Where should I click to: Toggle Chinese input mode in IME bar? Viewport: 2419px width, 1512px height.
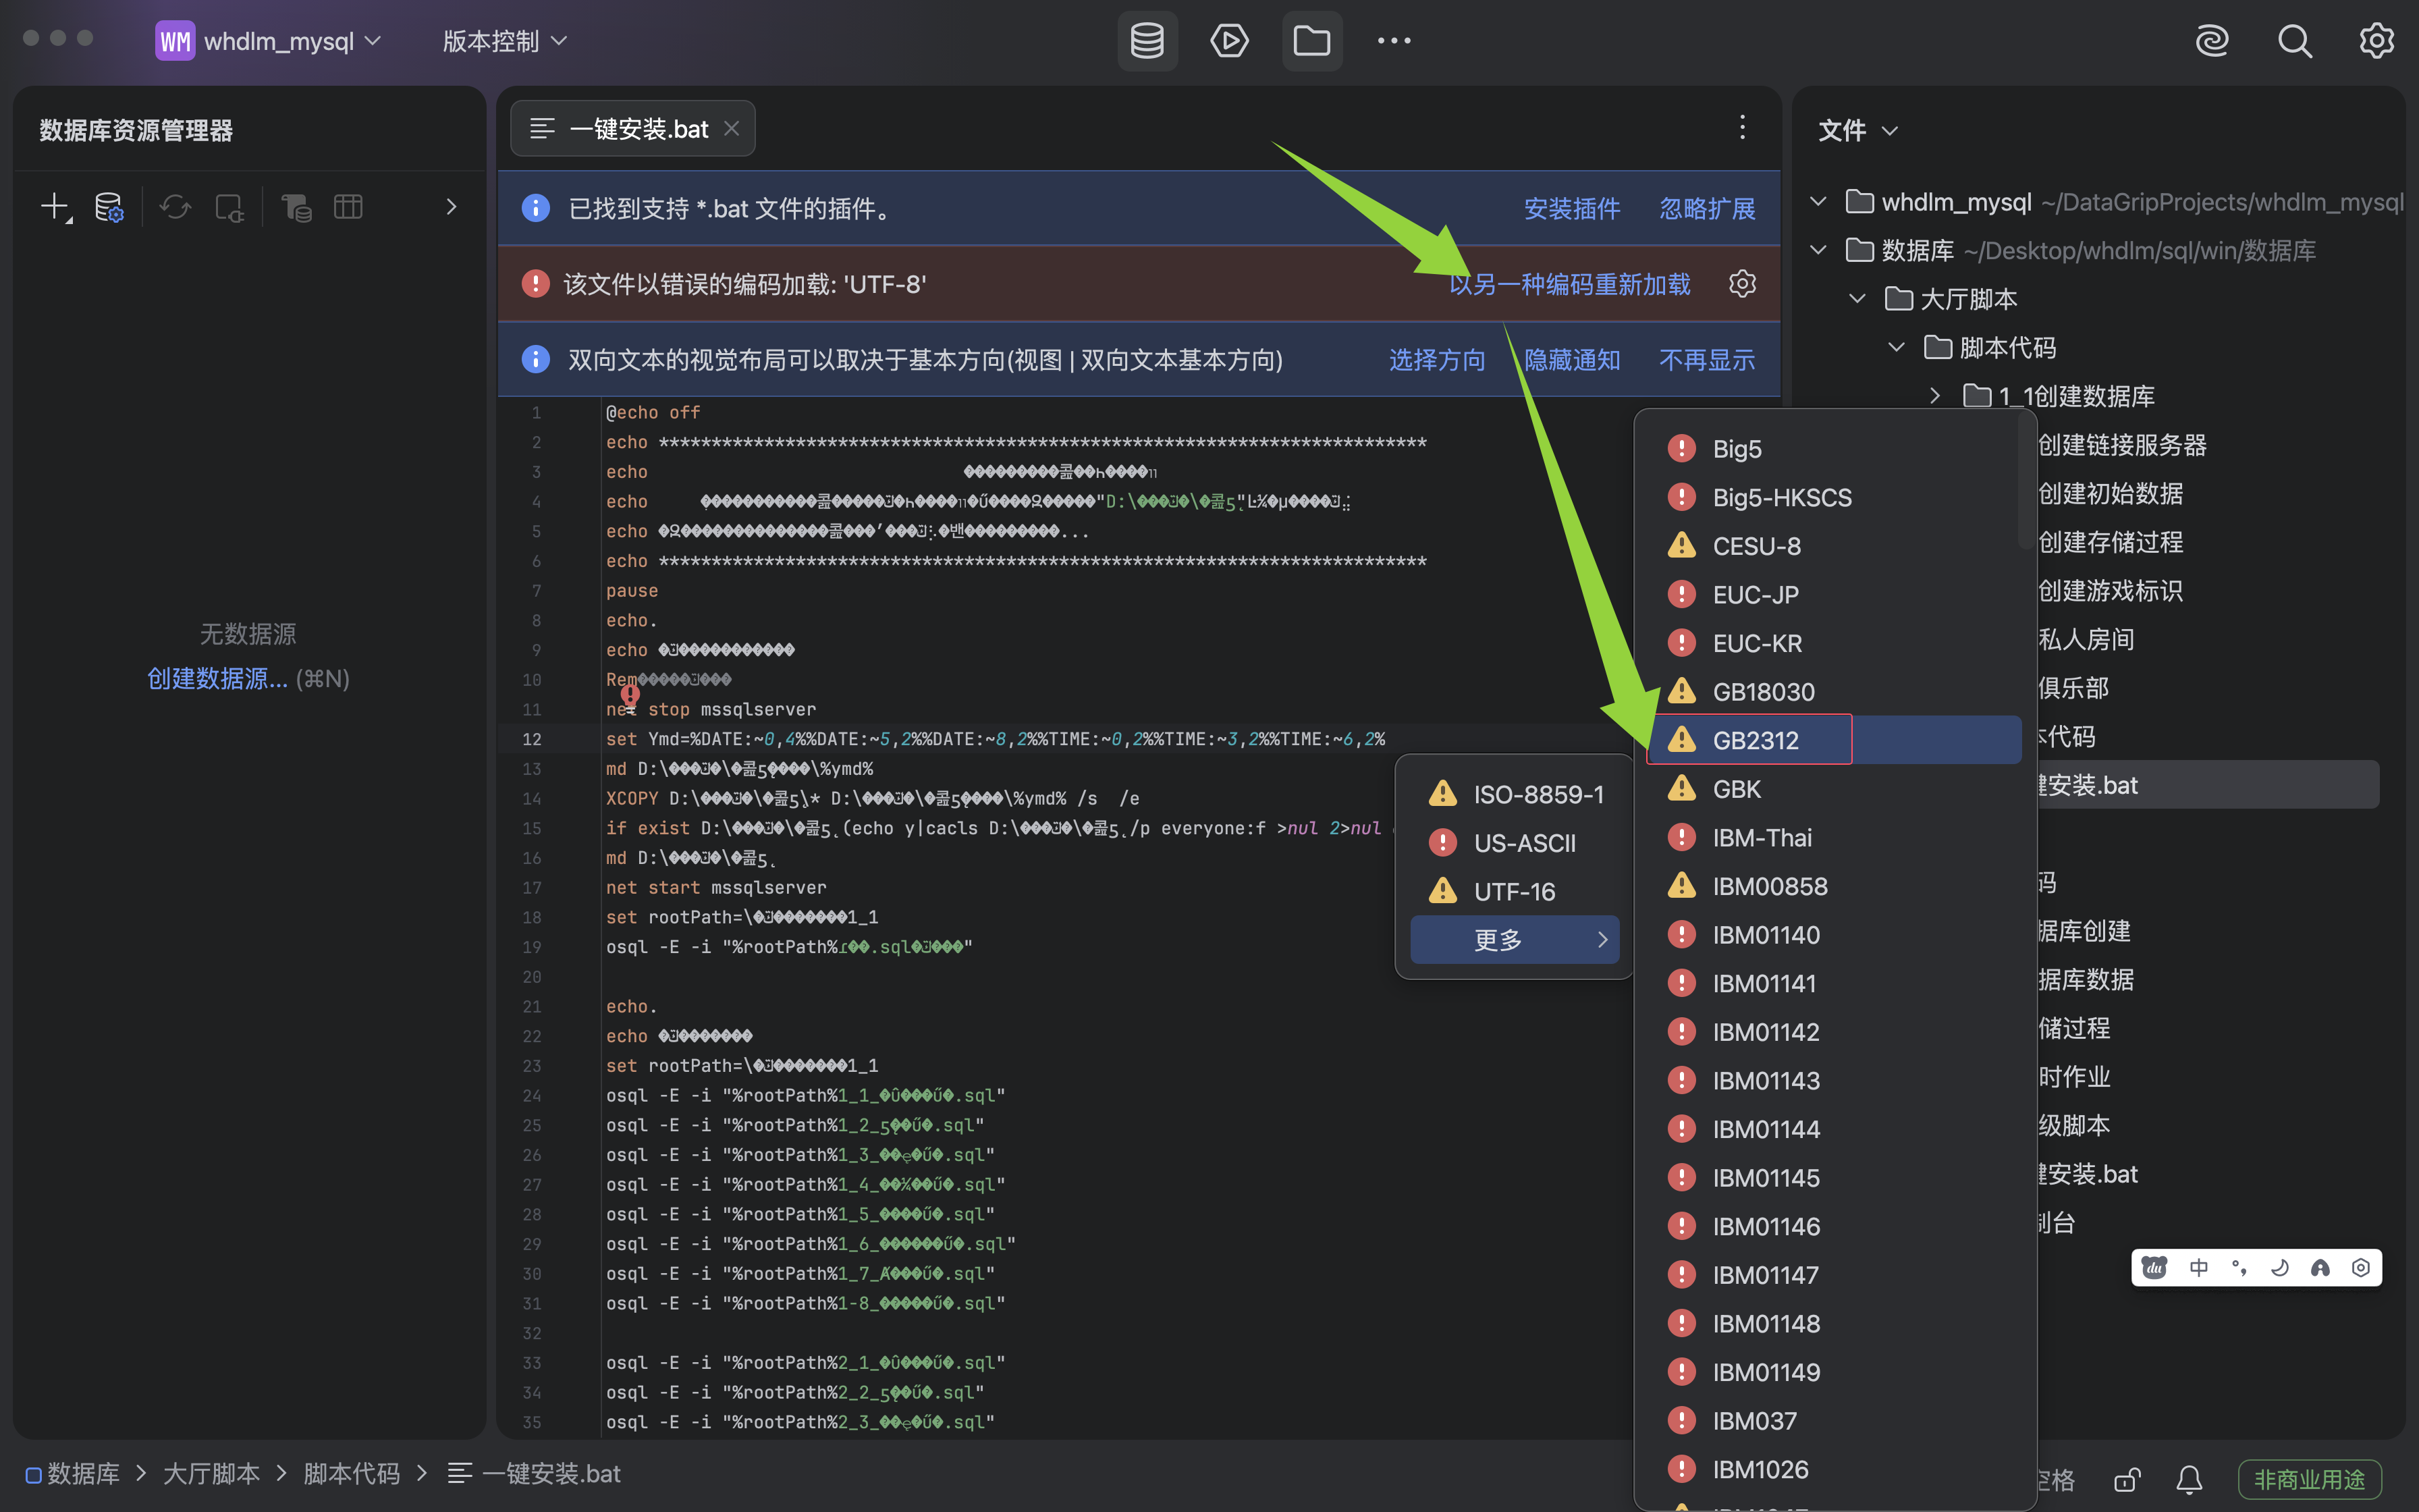[x=2199, y=1268]
